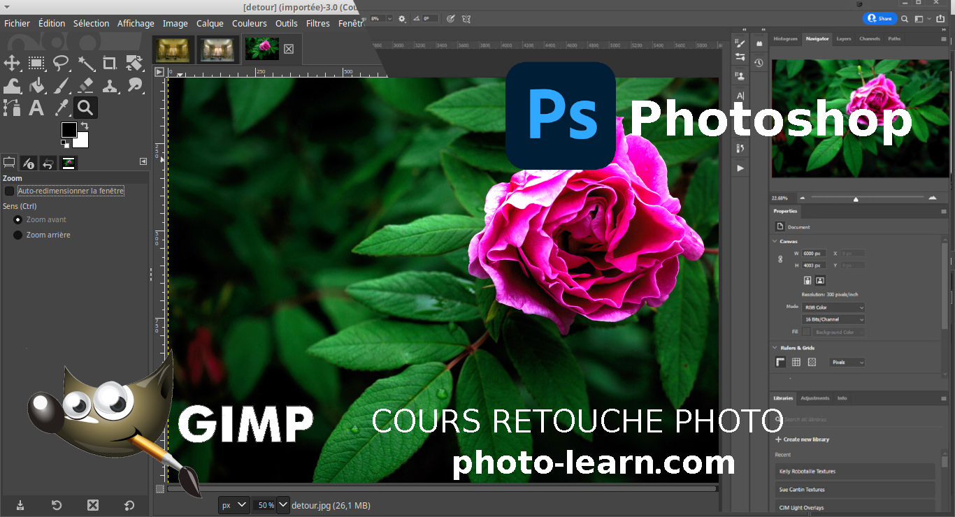This screenshot has height=517, width=955.
Task: Choose the Eraser tool in GIMP
Action: pos(85,86)
